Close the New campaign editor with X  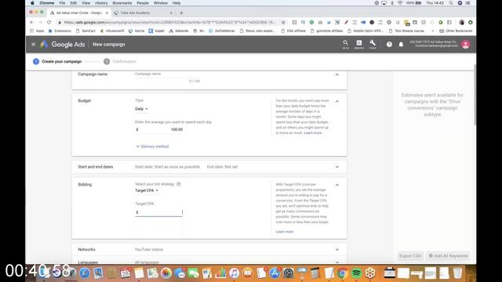33,45
